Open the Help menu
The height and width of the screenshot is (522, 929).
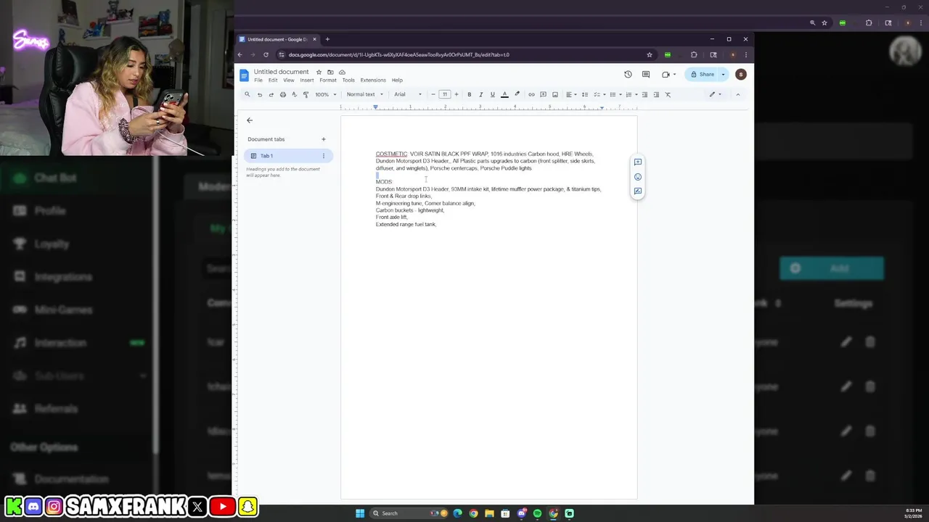pos(397,80)
